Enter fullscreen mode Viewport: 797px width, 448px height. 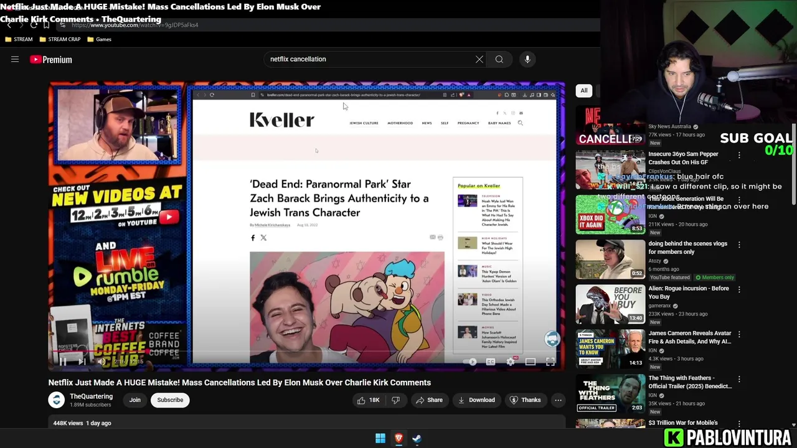550,362
